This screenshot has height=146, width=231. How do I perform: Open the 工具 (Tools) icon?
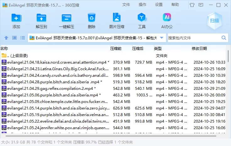pyautogui.click(x=142, y=17)
